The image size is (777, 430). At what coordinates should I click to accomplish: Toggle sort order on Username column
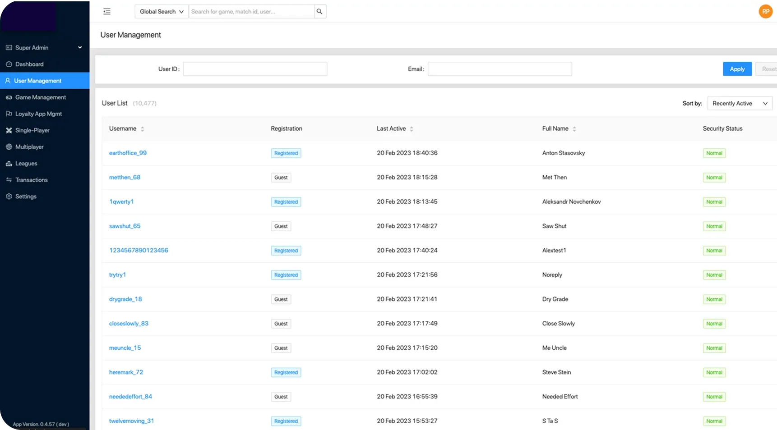pos(142,129)
